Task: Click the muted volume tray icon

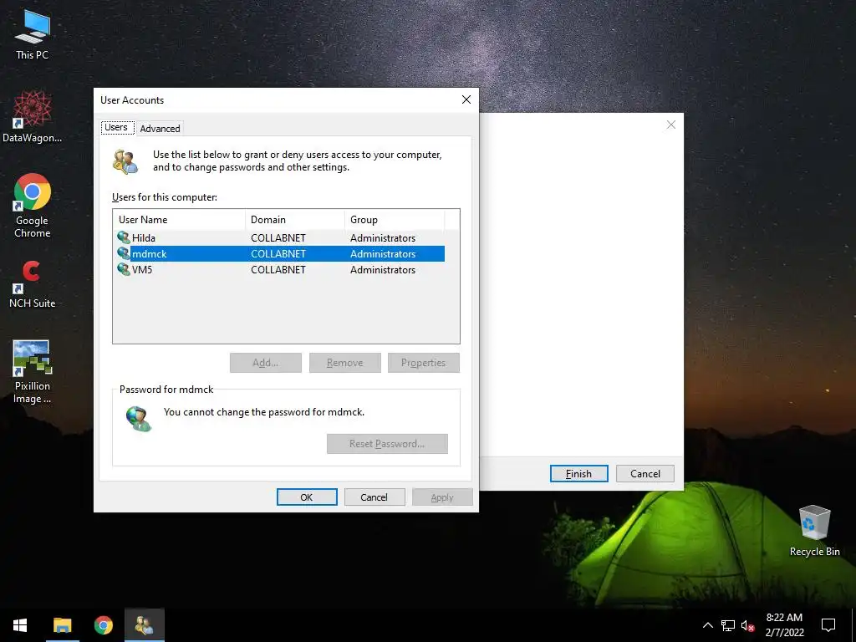Action: (x=747, y=625)
